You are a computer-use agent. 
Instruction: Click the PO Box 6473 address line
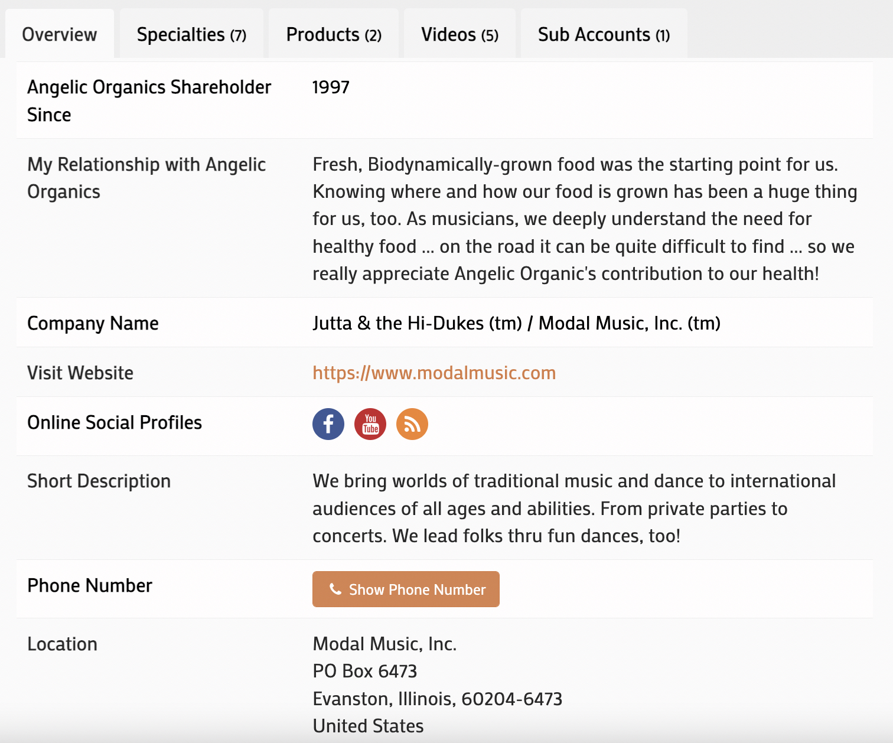point(365,671)
